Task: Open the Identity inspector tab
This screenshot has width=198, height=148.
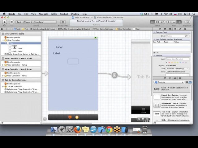Action: (x=170, y=29)
